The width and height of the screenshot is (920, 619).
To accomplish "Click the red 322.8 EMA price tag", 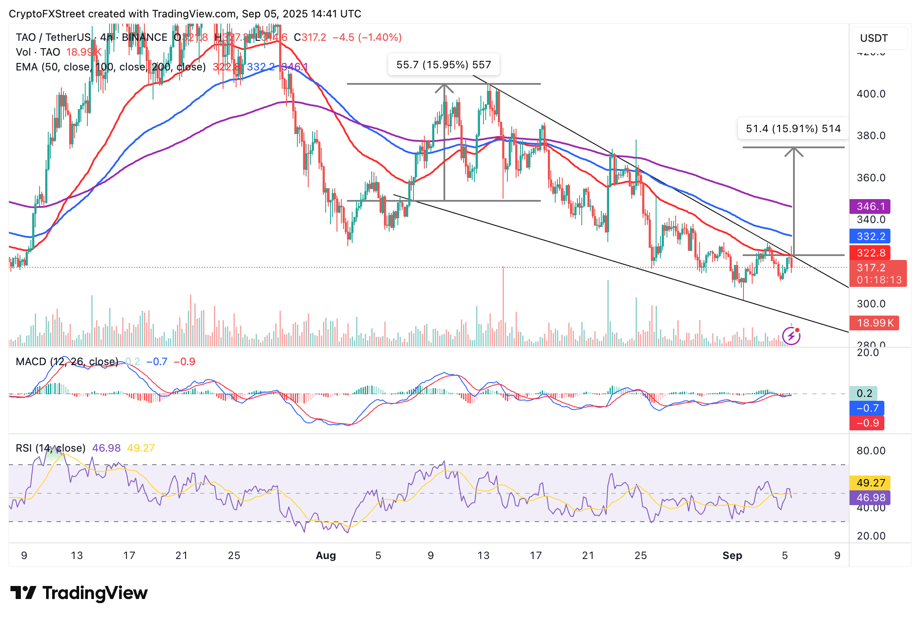I will pos(870,253).
